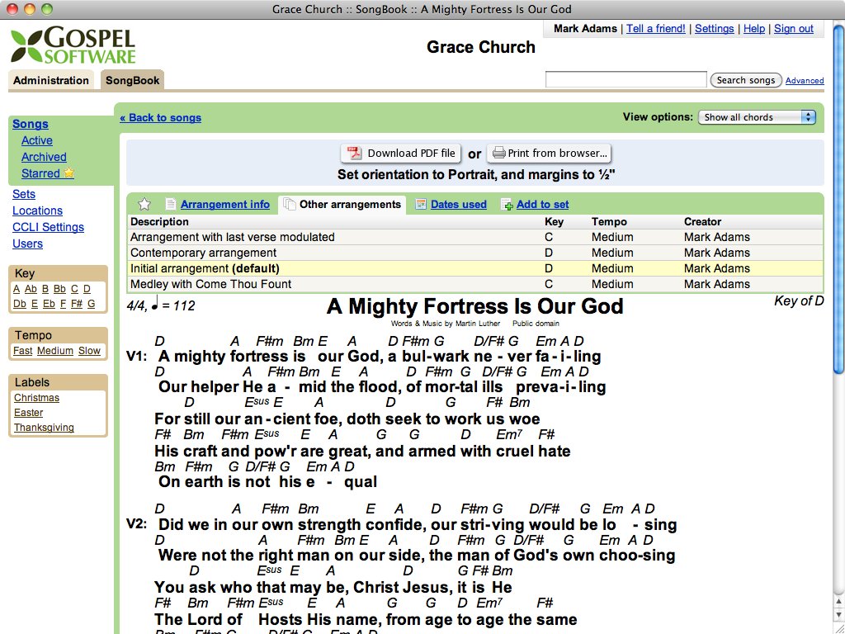
Task: Switch to the Administration tab
Action: point(51,80)
